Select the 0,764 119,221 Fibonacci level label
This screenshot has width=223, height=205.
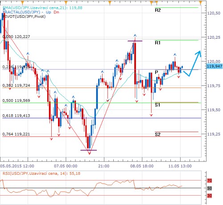(x=16, y=134)
